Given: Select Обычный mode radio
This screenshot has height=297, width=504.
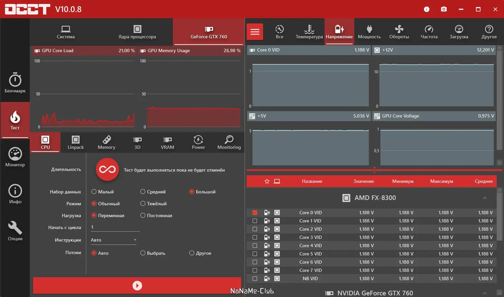Looking at the screenshot, I should pyautogui.click(x=94, y=204).
